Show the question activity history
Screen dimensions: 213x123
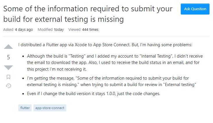pyautogui.click(x=8, y=86)
